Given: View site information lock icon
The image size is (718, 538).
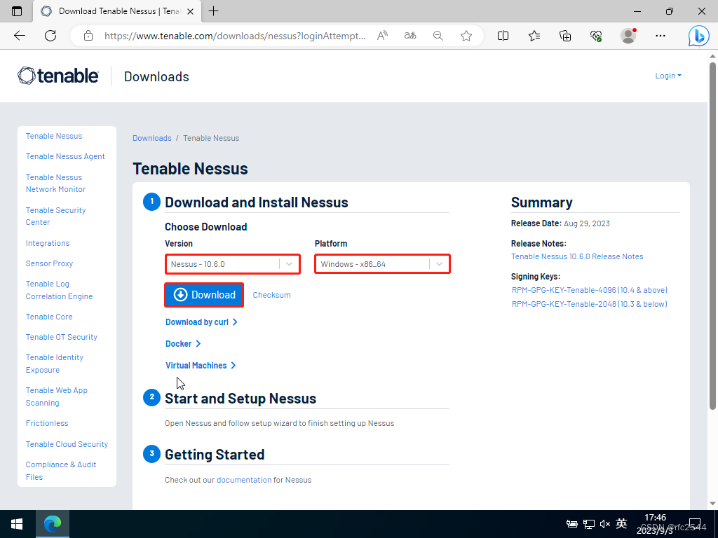Looking at the screenshot, I should pyautogui.click(x=88, y=36).
